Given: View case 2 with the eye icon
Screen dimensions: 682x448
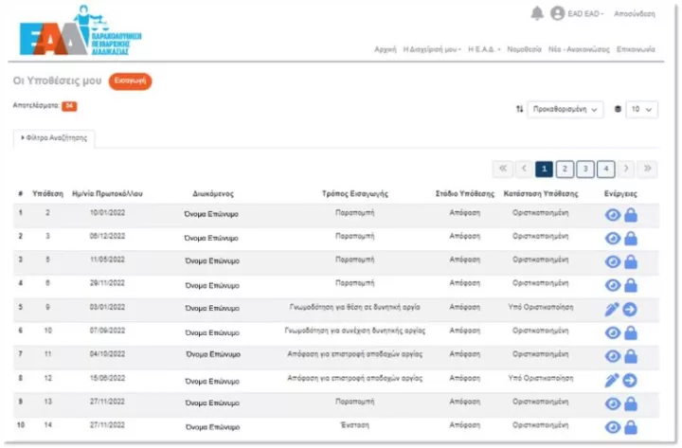Looking at the screenshot, I should [612, 215].
